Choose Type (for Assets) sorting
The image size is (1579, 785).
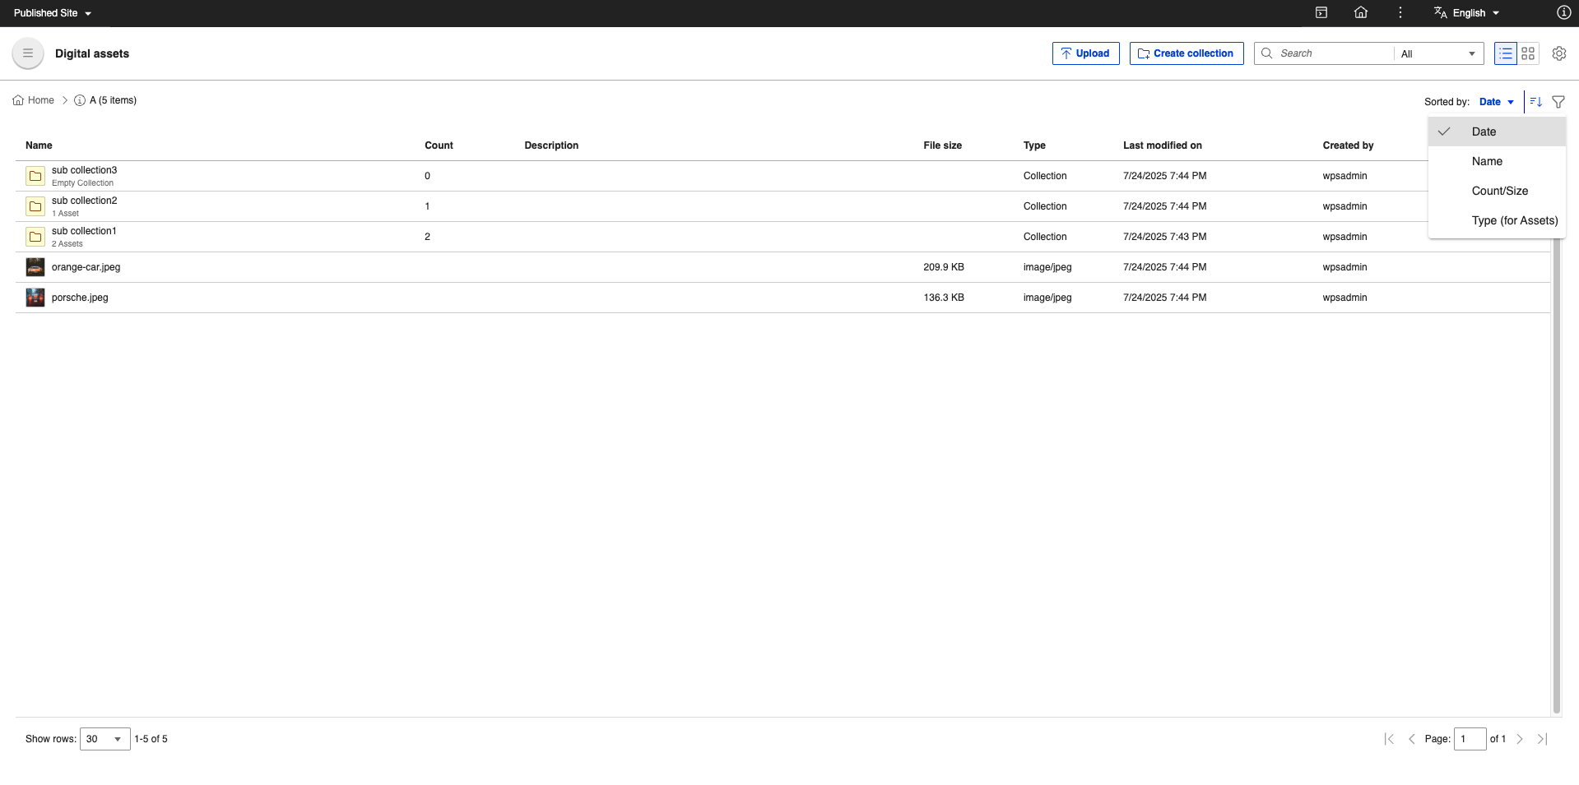1514,220
